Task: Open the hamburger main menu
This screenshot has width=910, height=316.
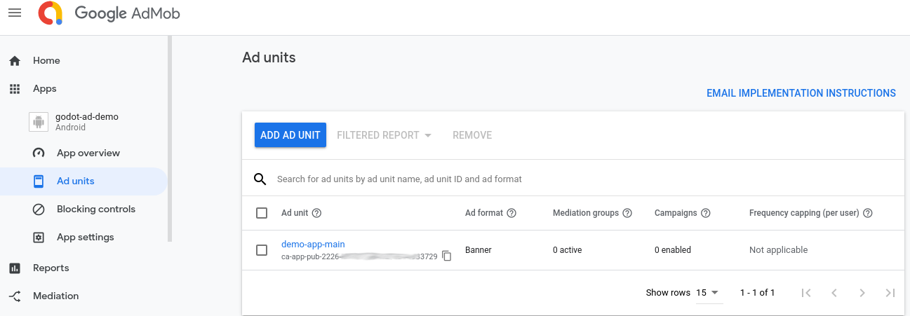Action: click(15, 13)
